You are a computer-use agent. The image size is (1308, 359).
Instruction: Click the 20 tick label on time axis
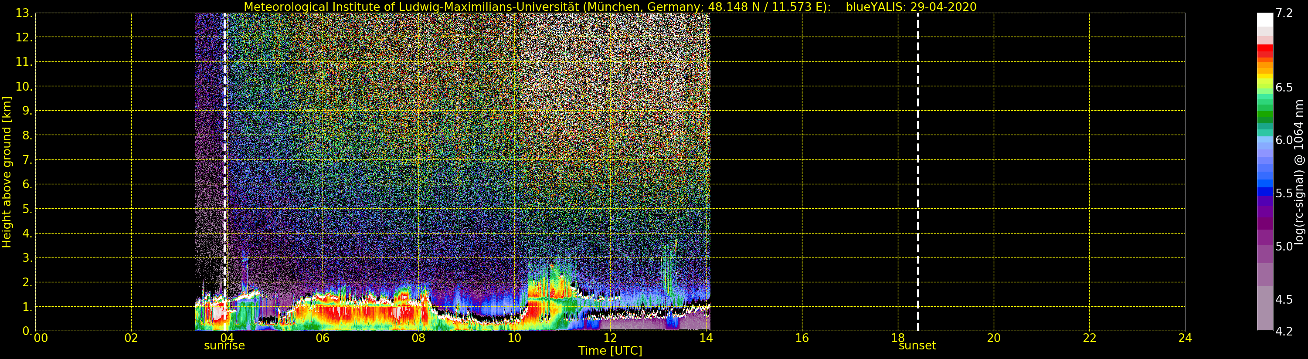994,338
